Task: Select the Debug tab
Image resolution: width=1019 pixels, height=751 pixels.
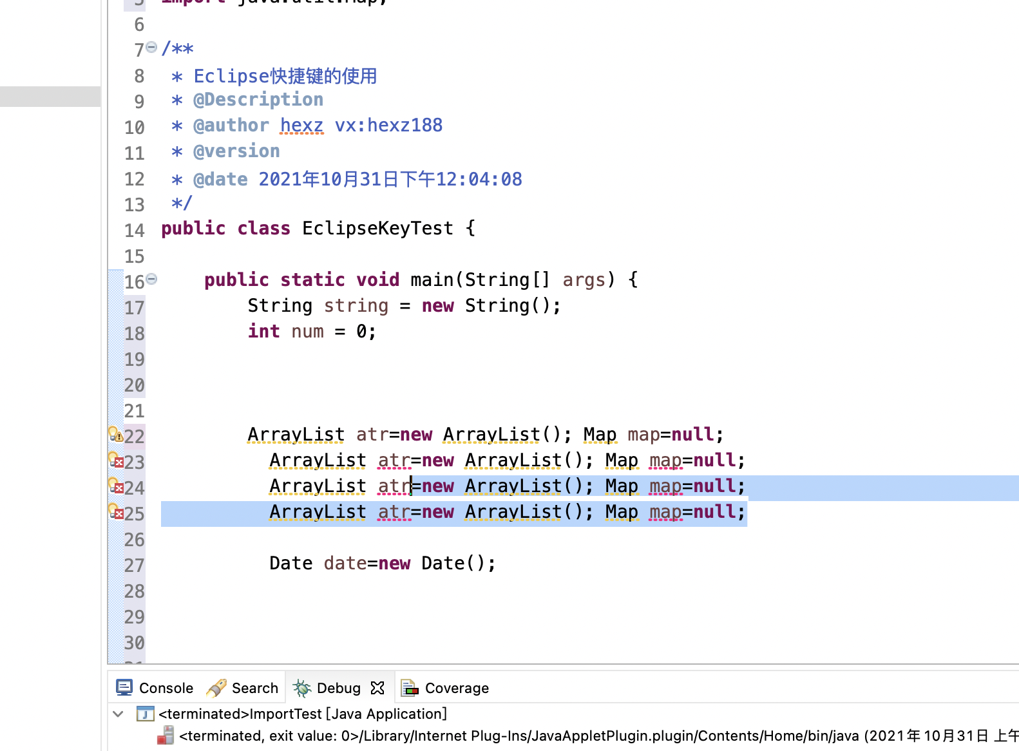Action: (x=328, y=688)
